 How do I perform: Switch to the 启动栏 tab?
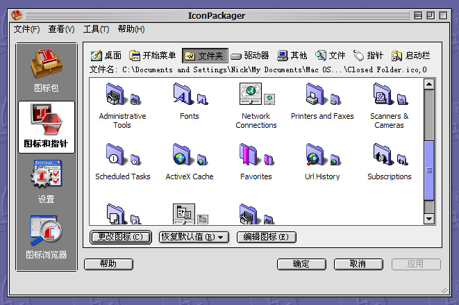coord(410,56)
